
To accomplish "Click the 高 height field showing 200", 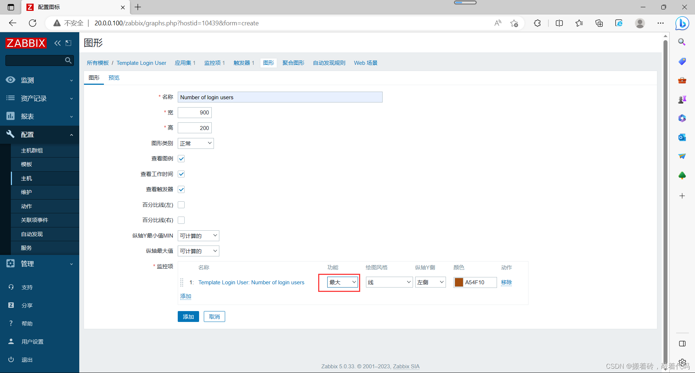I will 195,128.
